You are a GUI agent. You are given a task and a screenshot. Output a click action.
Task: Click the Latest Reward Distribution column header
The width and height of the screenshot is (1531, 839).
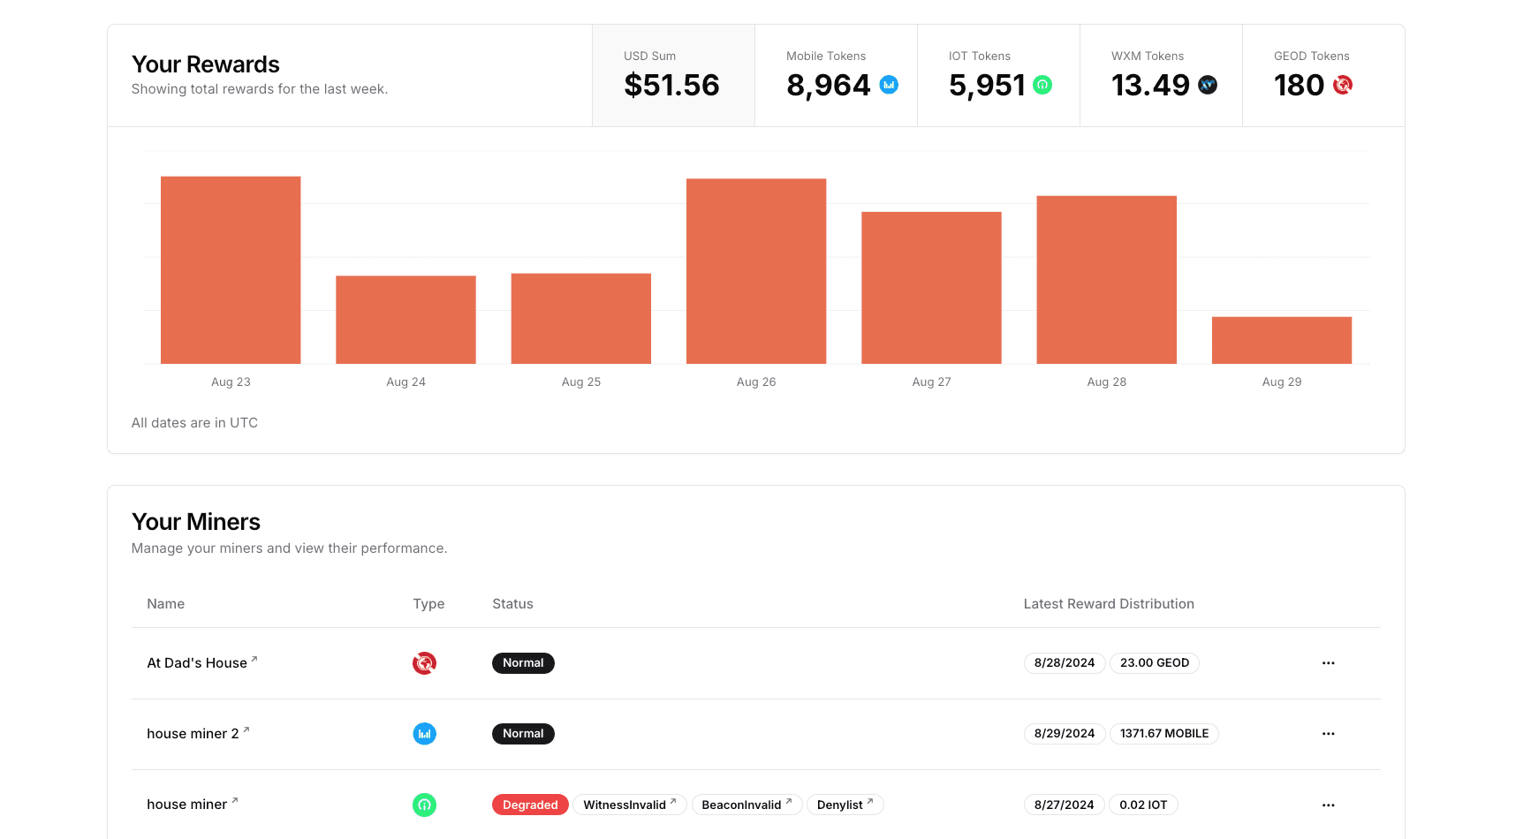coord(1109,604)
